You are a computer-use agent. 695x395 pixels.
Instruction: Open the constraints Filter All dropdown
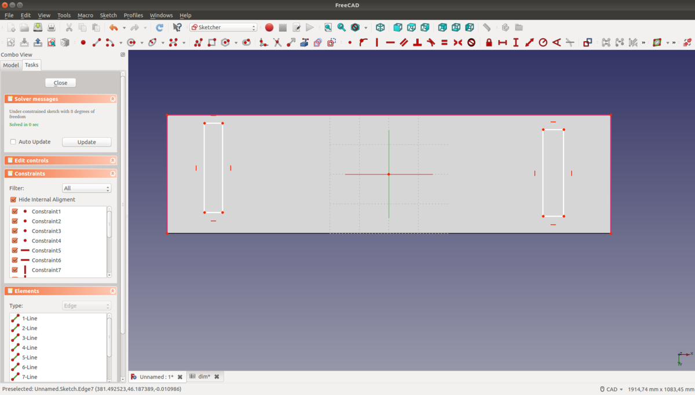(86, 188)
